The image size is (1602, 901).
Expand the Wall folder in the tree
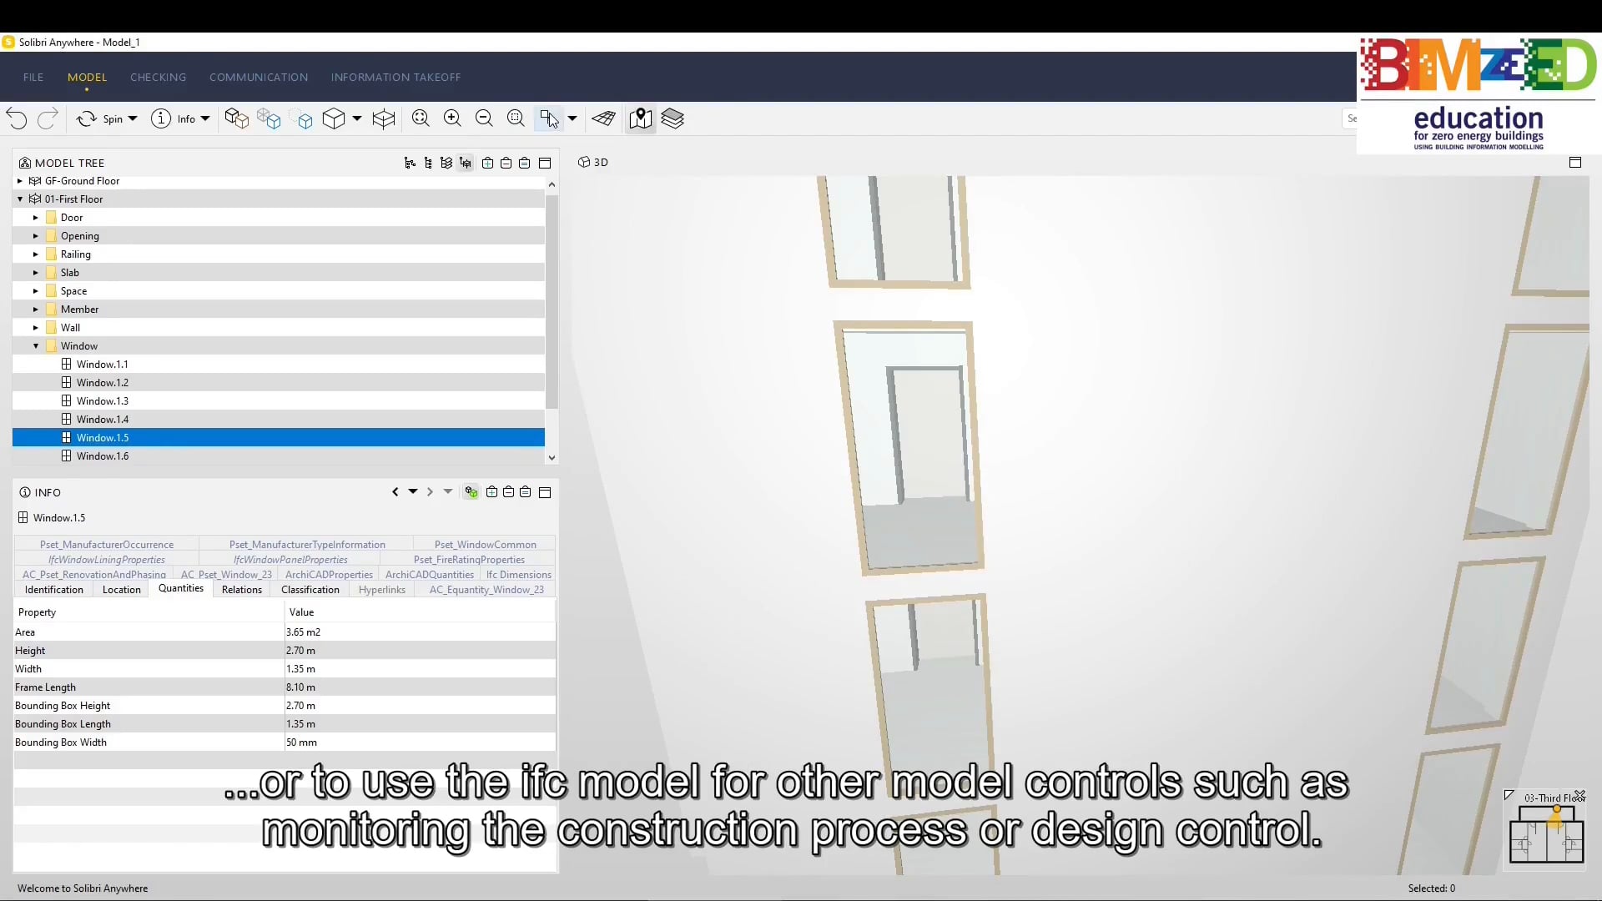[36, 328]
